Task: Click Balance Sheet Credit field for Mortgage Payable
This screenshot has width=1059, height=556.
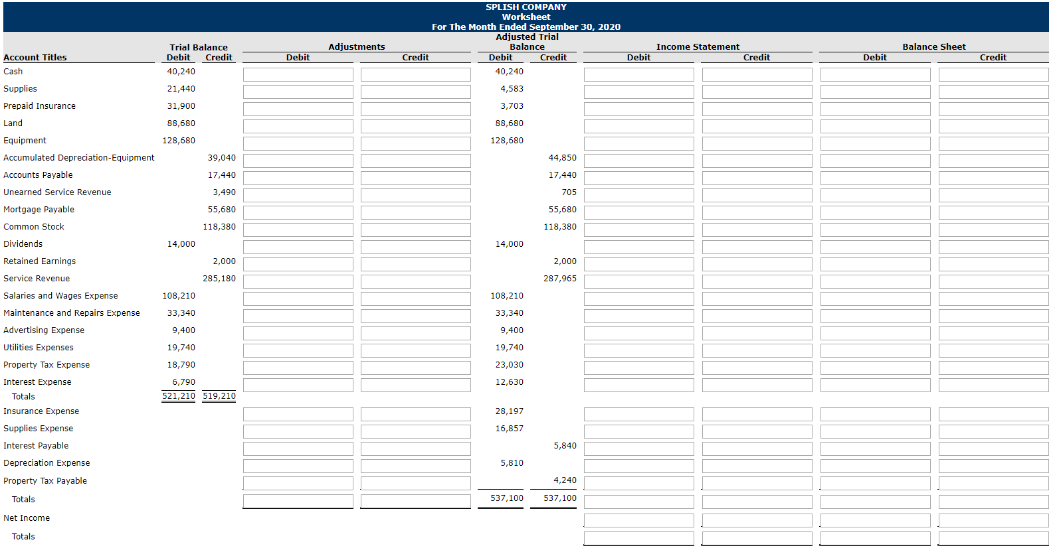Action: [994, 212]
